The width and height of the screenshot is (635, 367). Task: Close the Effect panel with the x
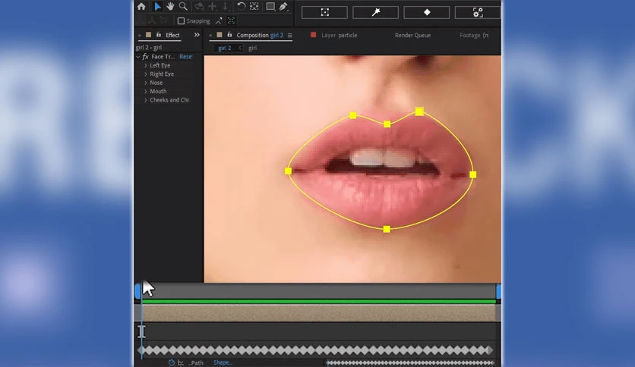coord(140,36)
